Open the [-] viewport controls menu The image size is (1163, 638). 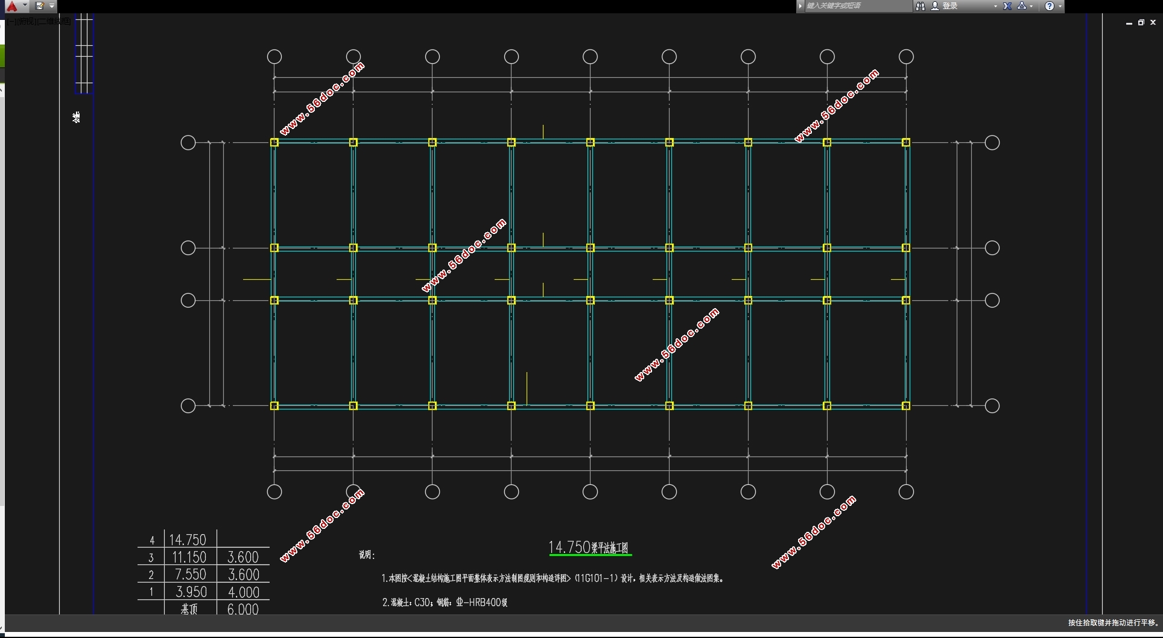pyautogui.click(x=12, y=22)
